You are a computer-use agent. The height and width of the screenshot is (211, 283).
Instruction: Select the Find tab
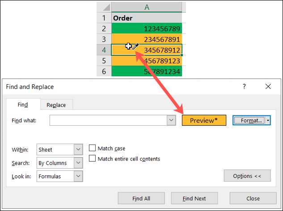[x=22, y=105]
